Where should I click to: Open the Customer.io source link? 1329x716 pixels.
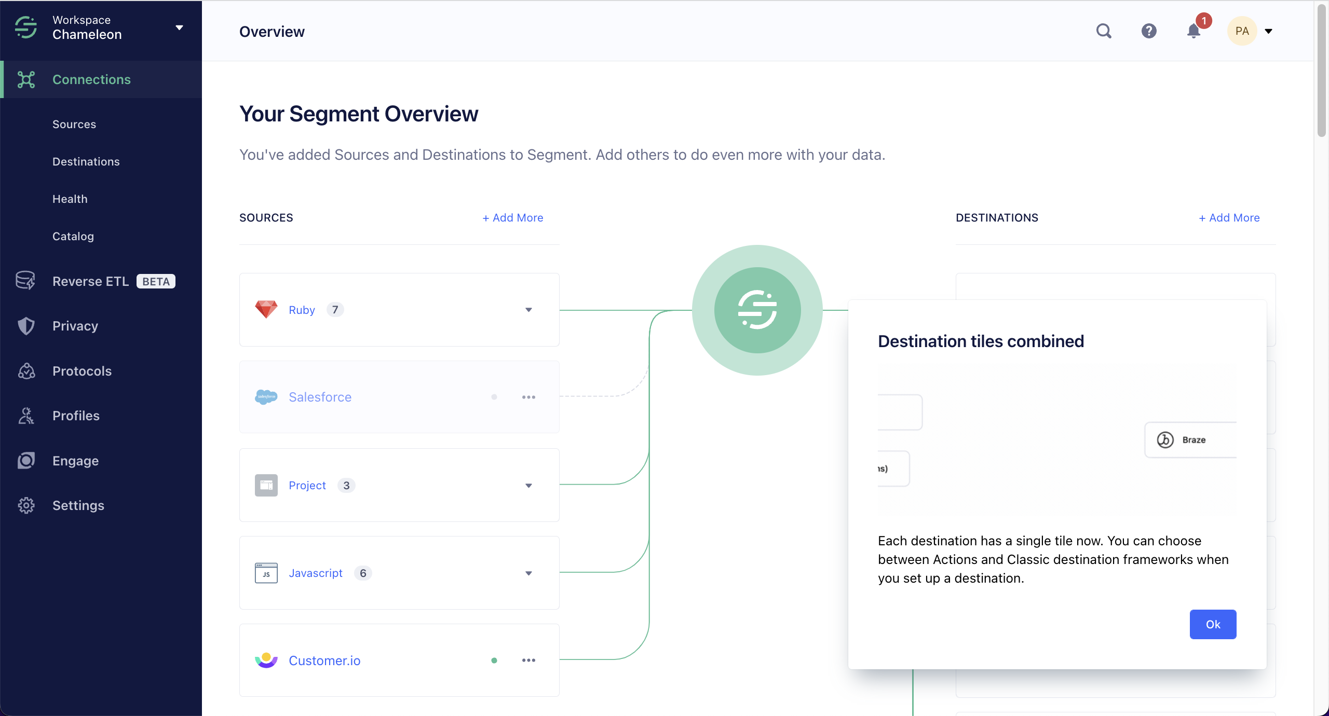point(324,660)
